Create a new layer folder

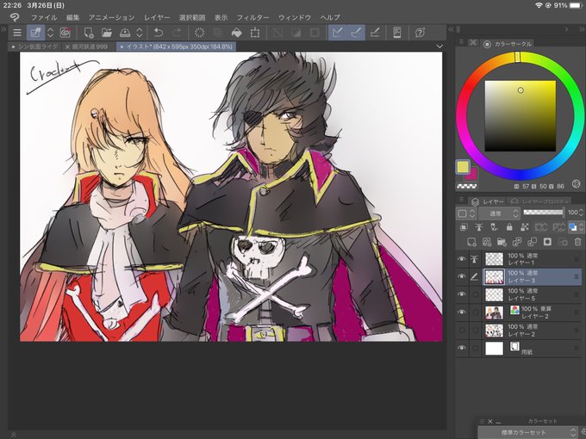coord(502,242)
